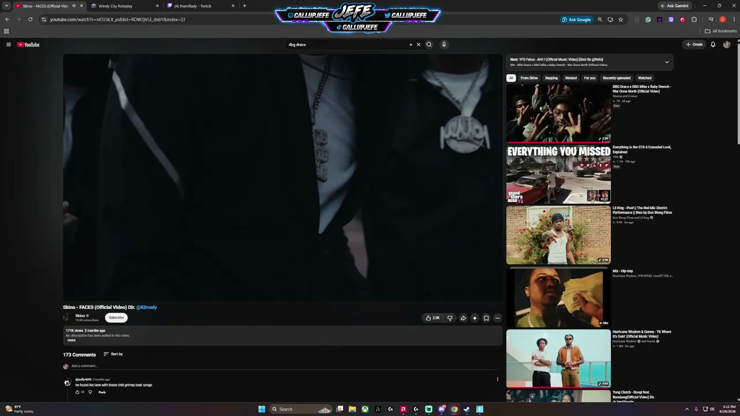Image resolution: width=740 pixels, height=416 pixels.
Task: Open Mix - Hip-hop playlist thumbnail
Action: coord(558,298)
